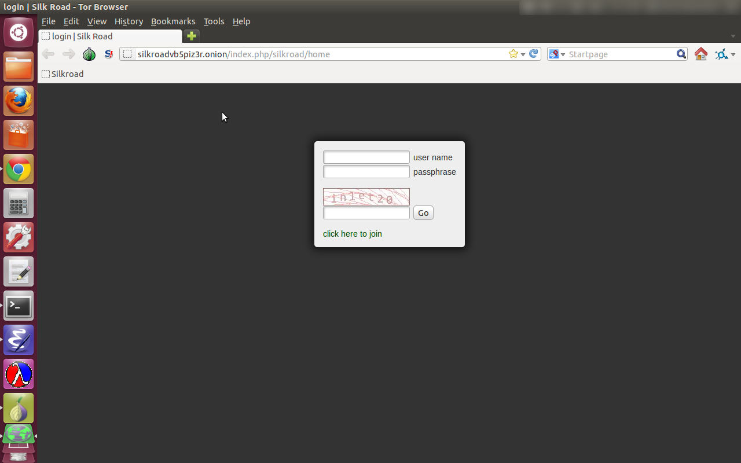Toggle the bookmark star for this page
Viewport: 741px width, 463px height.
click(513, 54)
